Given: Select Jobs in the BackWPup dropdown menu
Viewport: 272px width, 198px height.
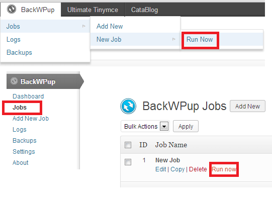Looking at the screenshot, I should coord(45,26).
